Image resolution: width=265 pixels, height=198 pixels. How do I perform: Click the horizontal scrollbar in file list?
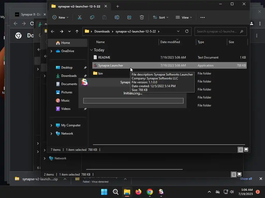tap(169, 144)
